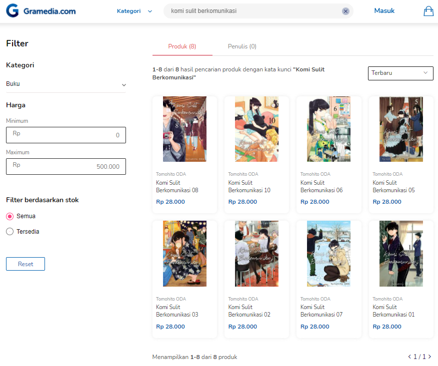Expand the Kategori header dropdown
438x366 pixels.
click(134, 11)
